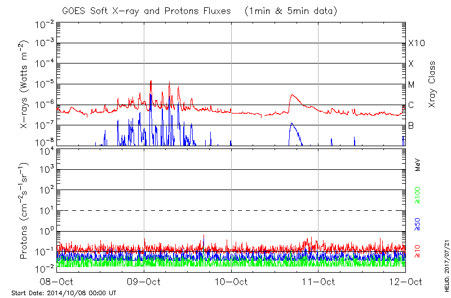The width and height of the screenshot is (451, 298).
Task: Select the B flare class label
Action: point(411,125)
